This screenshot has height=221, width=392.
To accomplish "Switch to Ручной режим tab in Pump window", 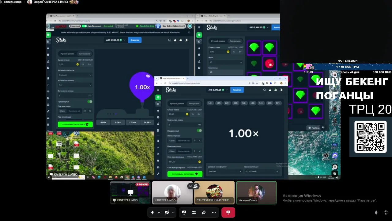I will coord(67,54).
